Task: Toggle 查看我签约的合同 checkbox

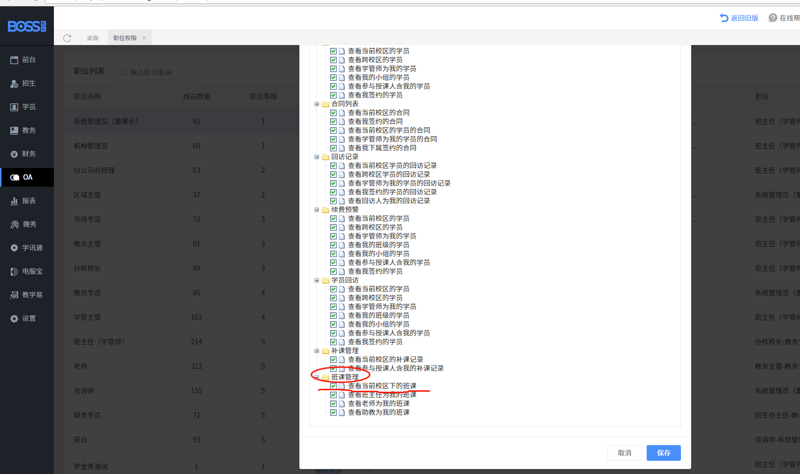Action: tap(333, 122)
